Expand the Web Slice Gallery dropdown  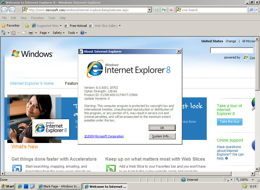click(120, 26)
